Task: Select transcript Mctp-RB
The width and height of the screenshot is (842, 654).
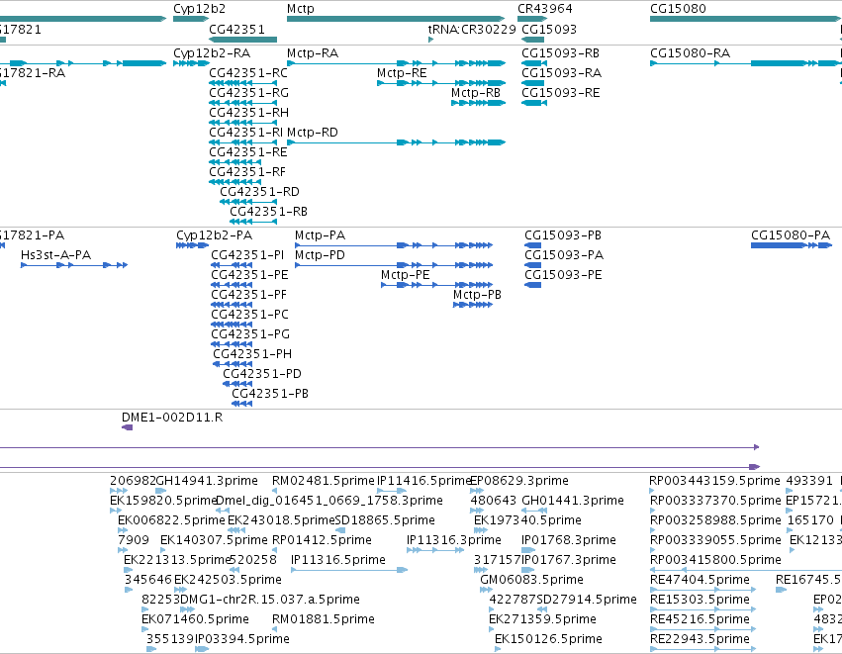Action: point(476,93)
